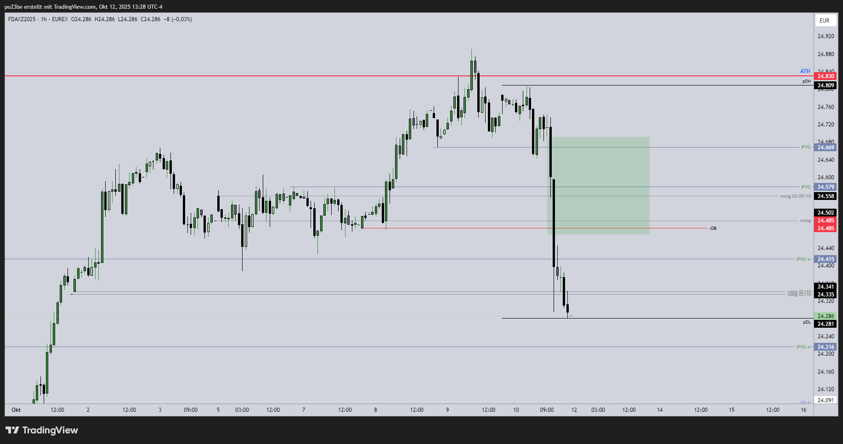This screenshot has height=444, width=843.
Task: Click the 1h timeframe label
Action: [44, 19]
